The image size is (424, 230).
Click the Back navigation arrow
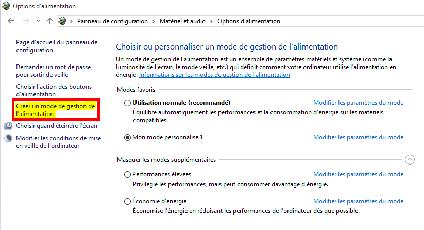tap(11, 21)
